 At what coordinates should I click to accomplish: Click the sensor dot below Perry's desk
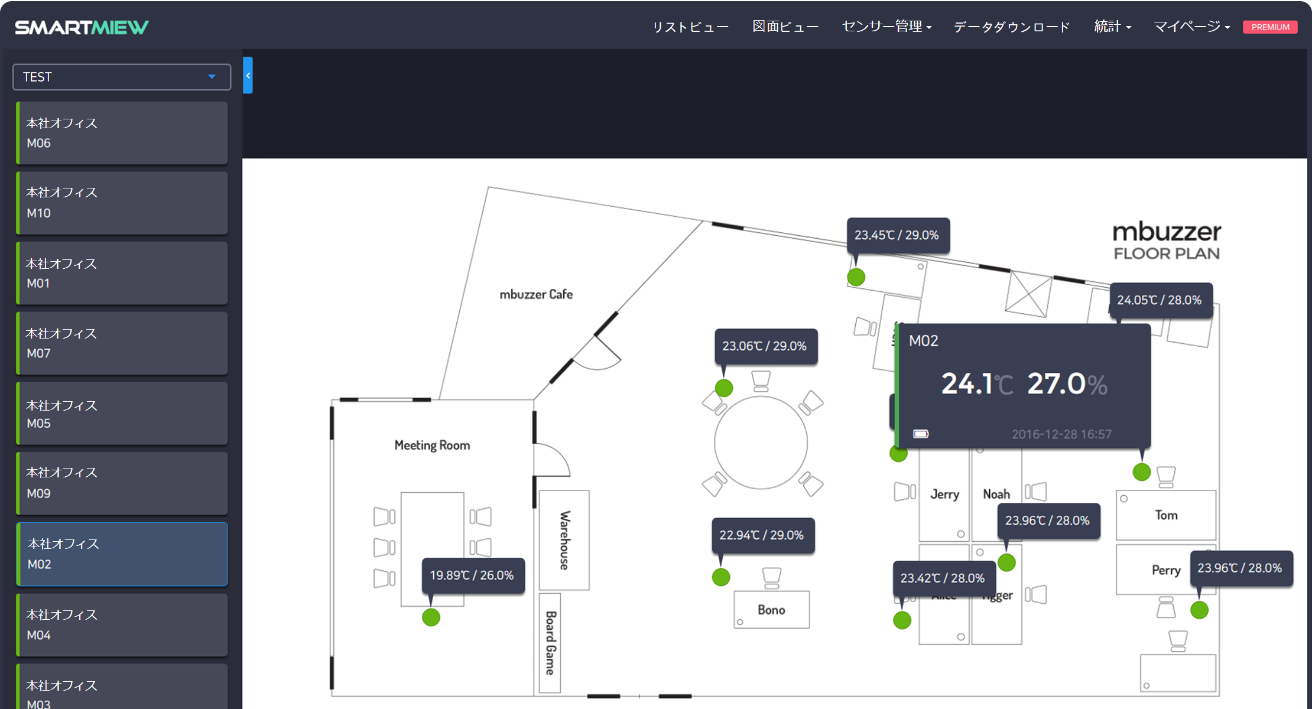(1199, 610)
